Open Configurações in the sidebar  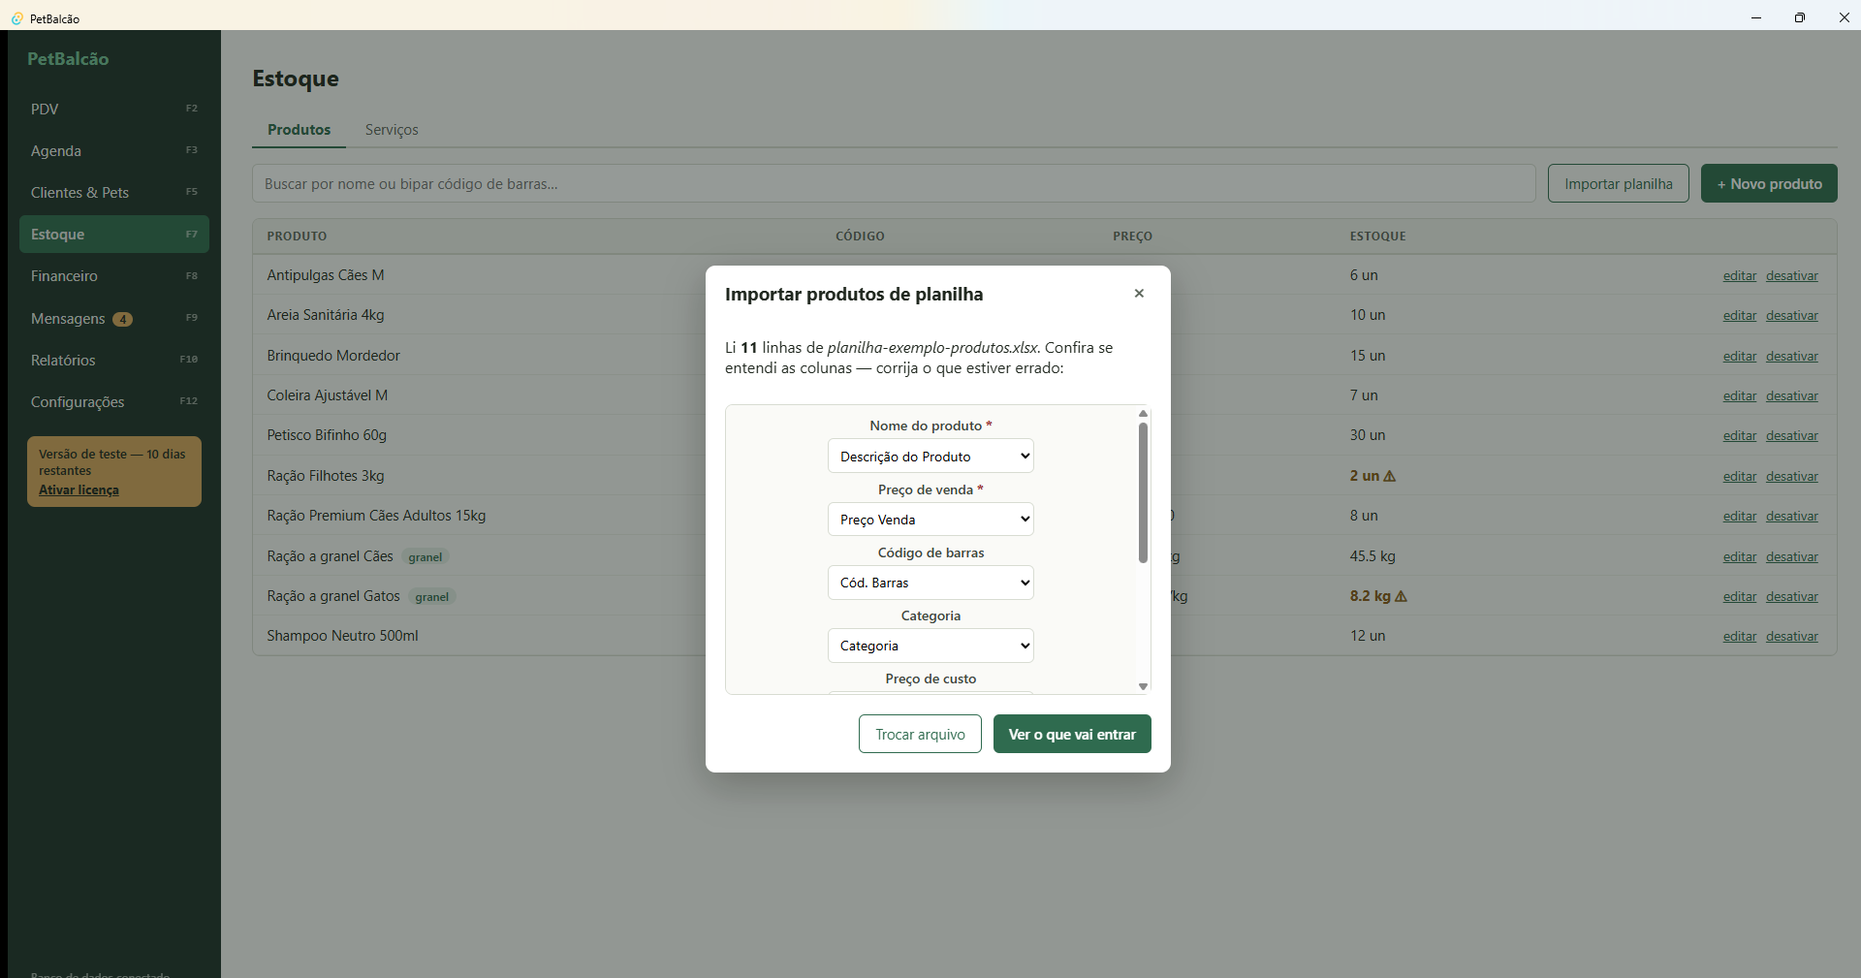(114, 401)
